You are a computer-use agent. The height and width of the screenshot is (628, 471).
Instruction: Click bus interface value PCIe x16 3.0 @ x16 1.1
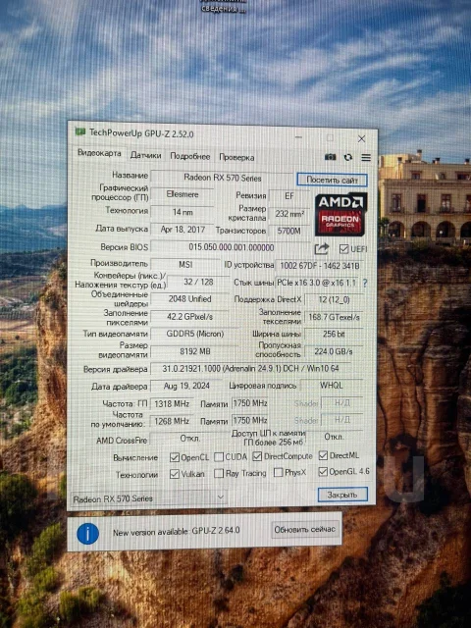317,283
